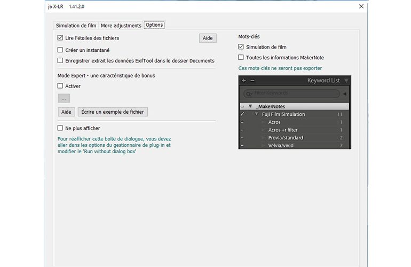The height and width of the screenshot is (267, 411).
Task: Click the minus icon in Keyword List header
Action: click(252, 81)
